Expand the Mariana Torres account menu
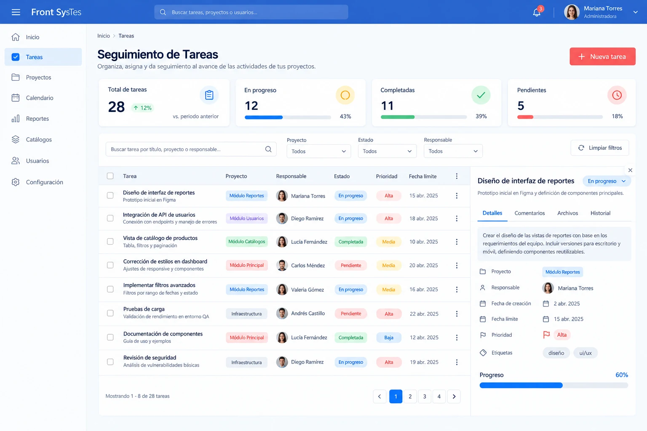Screen dimensions: 647x431 (635, 12)
